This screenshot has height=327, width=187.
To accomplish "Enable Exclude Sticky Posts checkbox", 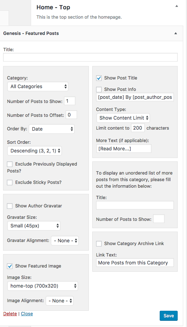I will coord(10,183).
